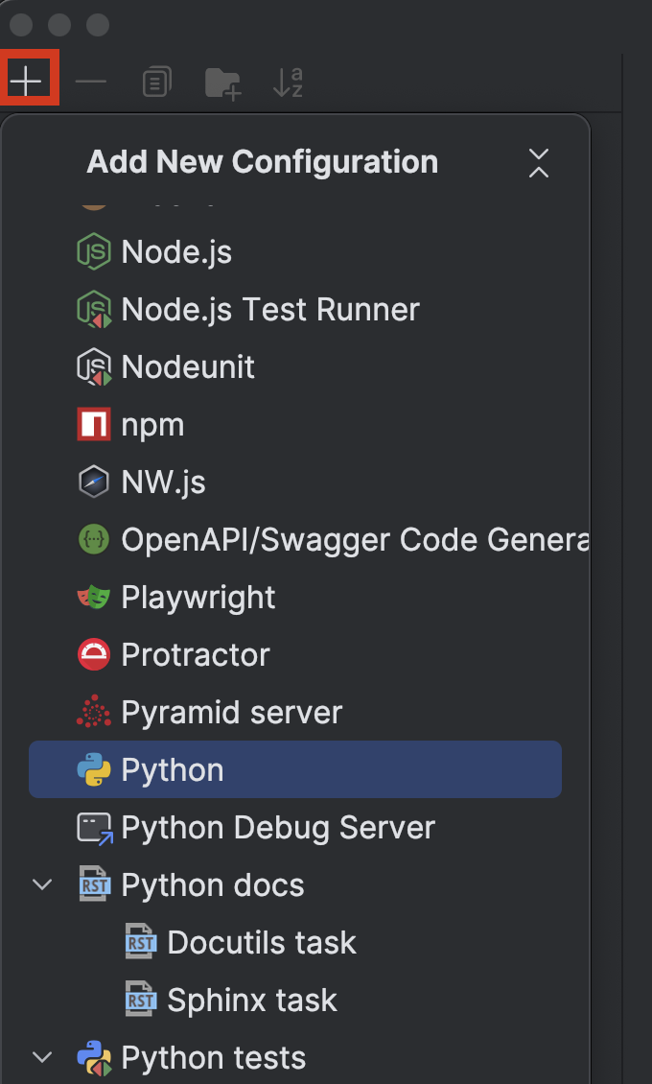652x1084 pixels.
Task: Choose Nodeunit from the list
Action: [295, 366]
